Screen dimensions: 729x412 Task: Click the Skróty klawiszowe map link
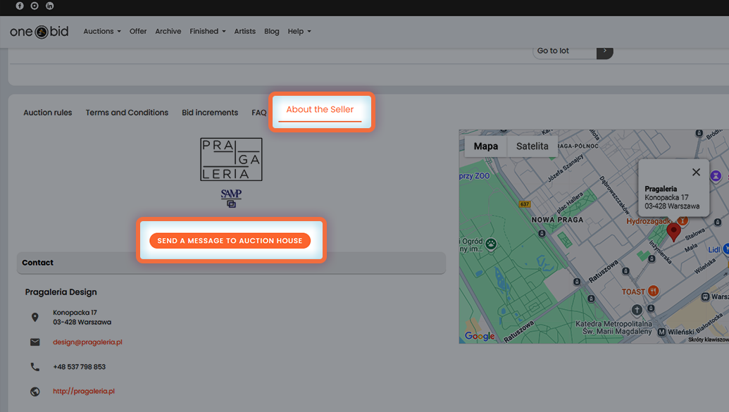click(x=709, y=340)
